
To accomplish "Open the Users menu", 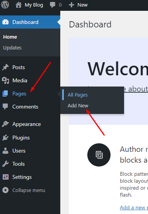I will [19, 151].
